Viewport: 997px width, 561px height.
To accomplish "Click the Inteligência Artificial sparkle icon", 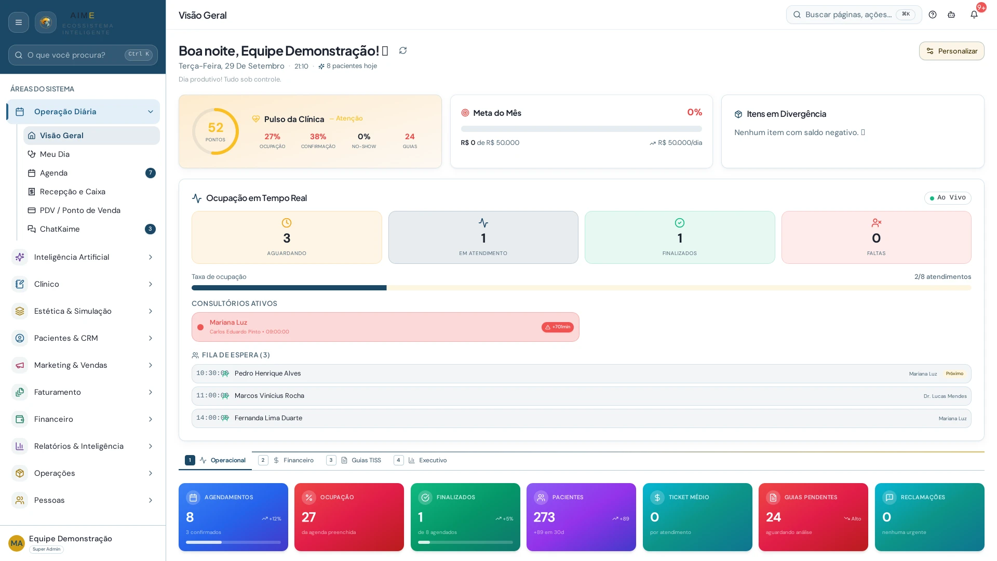I will pyautogui.click(x=20, y=257).
